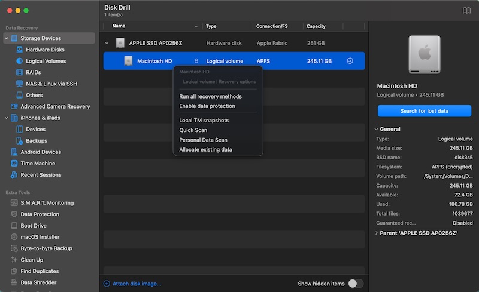The image size is (479, 292).
Task: Select the Macintosh HD volume row
Action: pos(234,61)
